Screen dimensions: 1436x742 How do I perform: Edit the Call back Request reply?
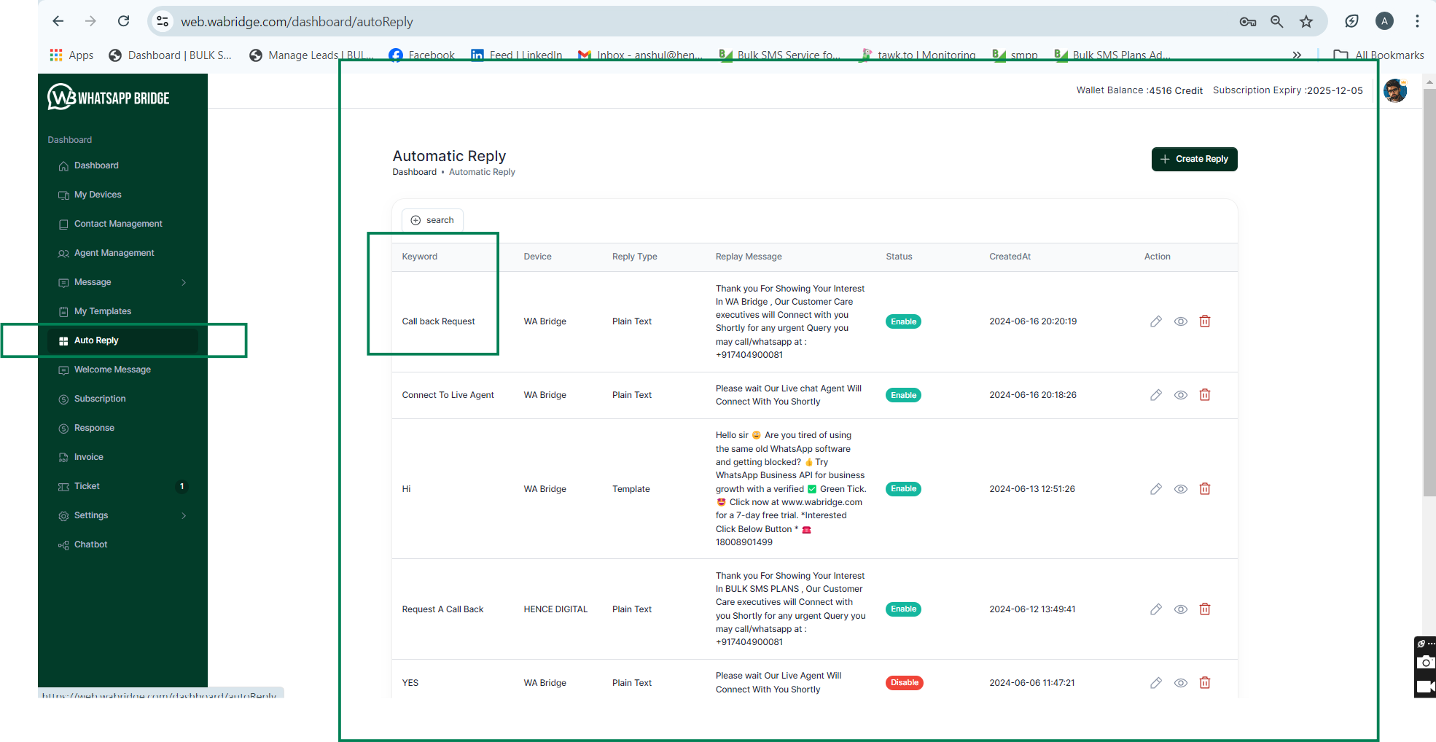1156,321
